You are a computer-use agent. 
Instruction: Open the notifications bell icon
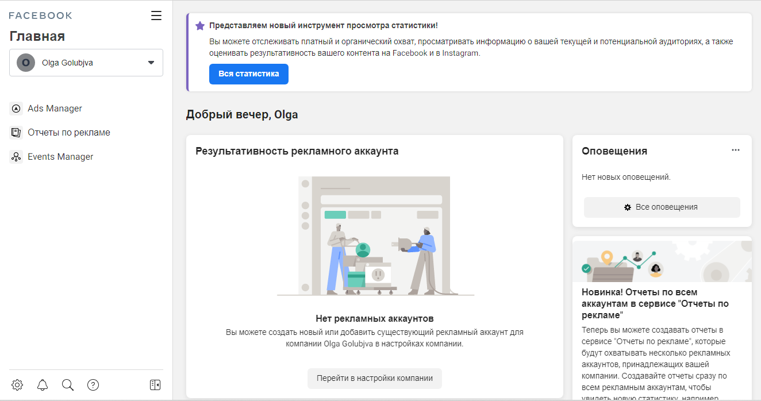pyautogui.click(x=43, y=385)
